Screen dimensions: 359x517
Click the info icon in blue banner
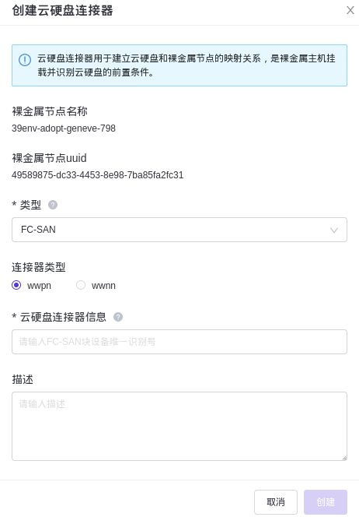[x=25, y=60]
